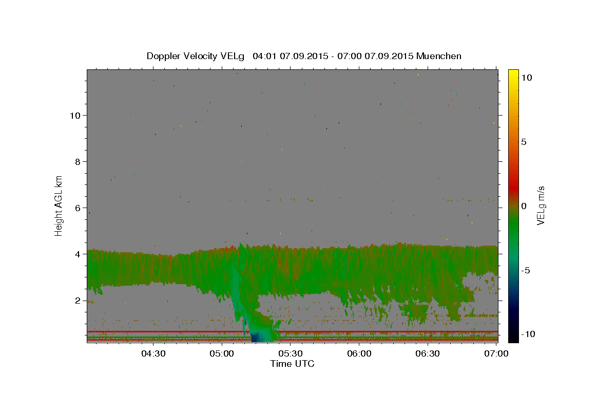
Task: Click the height axis label '10'
Action: point(75,115)
